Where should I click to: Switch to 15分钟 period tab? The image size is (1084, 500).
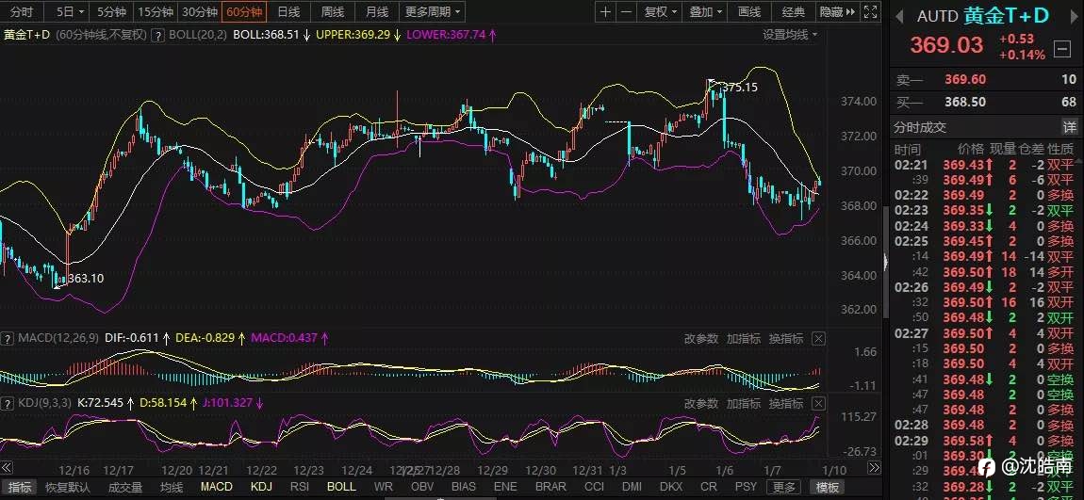pyautogui.click(x=155, y=11)
